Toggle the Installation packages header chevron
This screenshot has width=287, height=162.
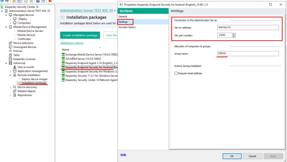point(62,17)
